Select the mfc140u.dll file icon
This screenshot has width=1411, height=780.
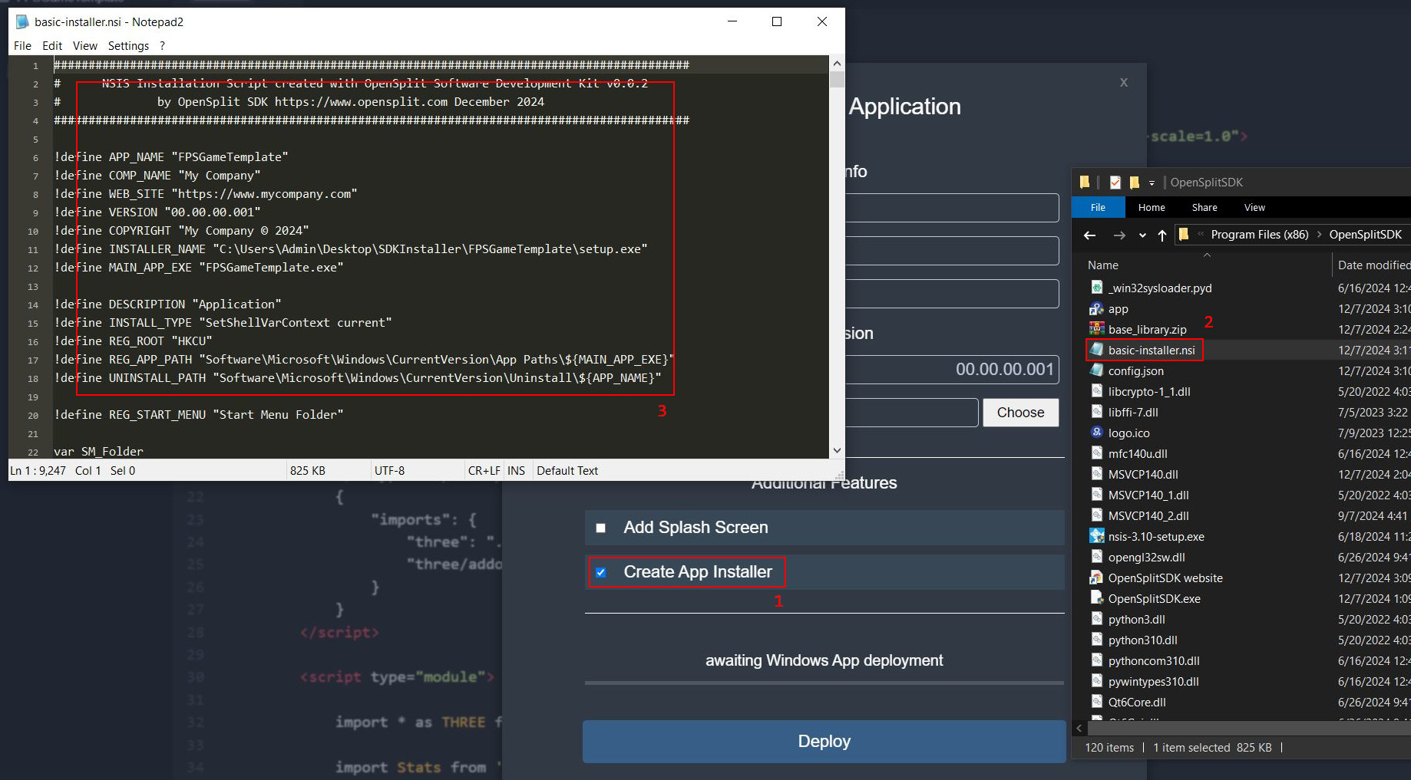[1097, 453]
